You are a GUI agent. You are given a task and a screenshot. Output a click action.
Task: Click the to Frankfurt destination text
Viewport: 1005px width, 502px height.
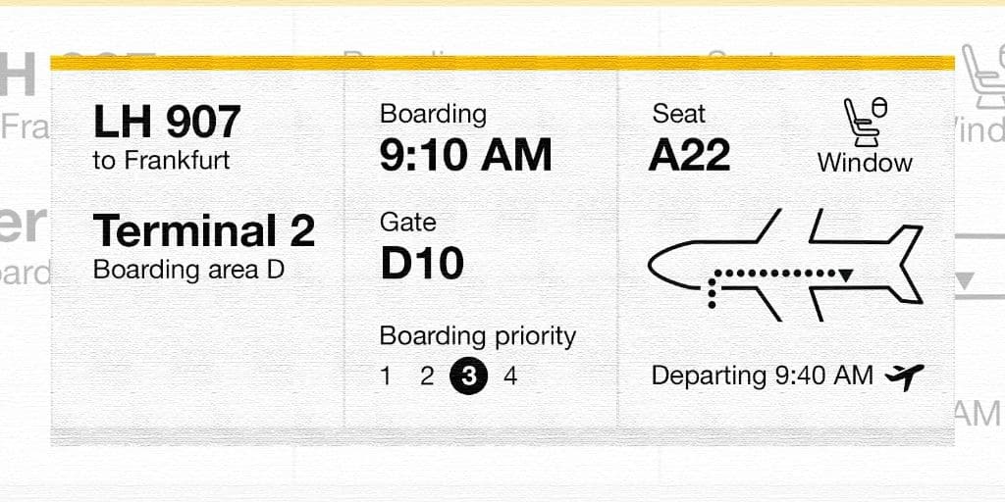pos(162,161)
